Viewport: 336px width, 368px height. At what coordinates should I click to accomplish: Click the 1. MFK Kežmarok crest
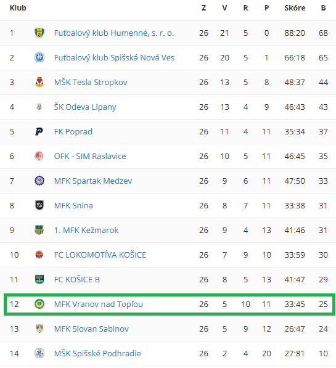click(x=39, y=230)
